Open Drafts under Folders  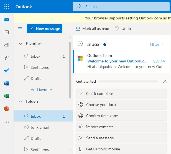pyautogui.click(x=43, y=138)
